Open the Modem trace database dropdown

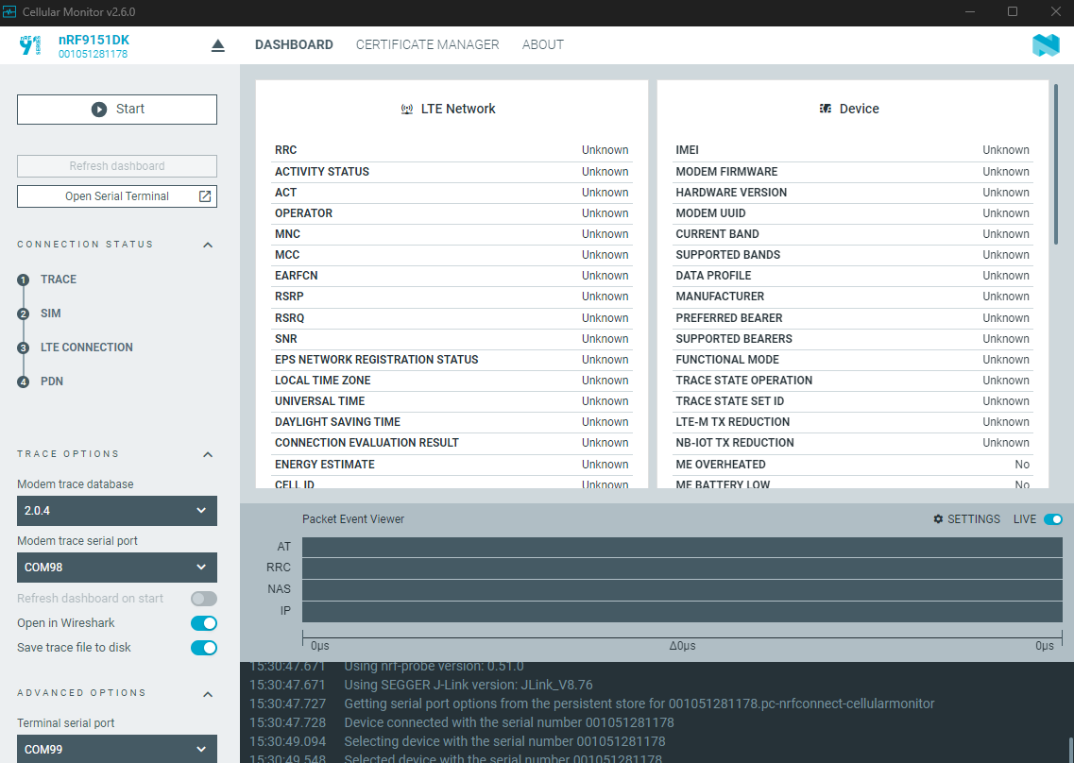click(x=117, y=511)
